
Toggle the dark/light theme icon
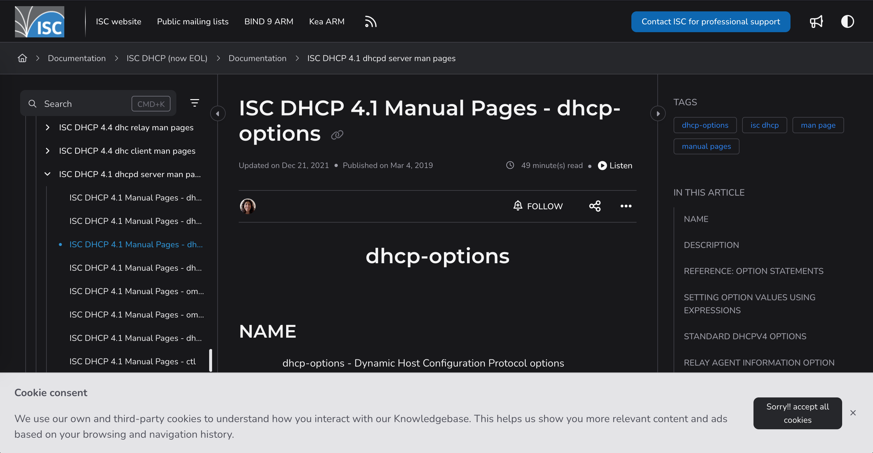[847, 22]
